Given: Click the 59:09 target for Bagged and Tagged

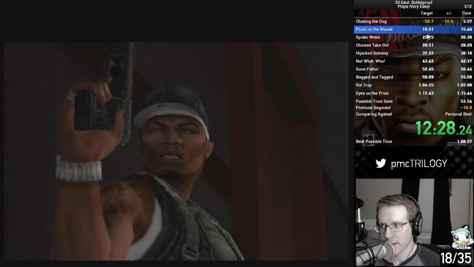Looking at the screenshot, I should (x=428, y=77).
